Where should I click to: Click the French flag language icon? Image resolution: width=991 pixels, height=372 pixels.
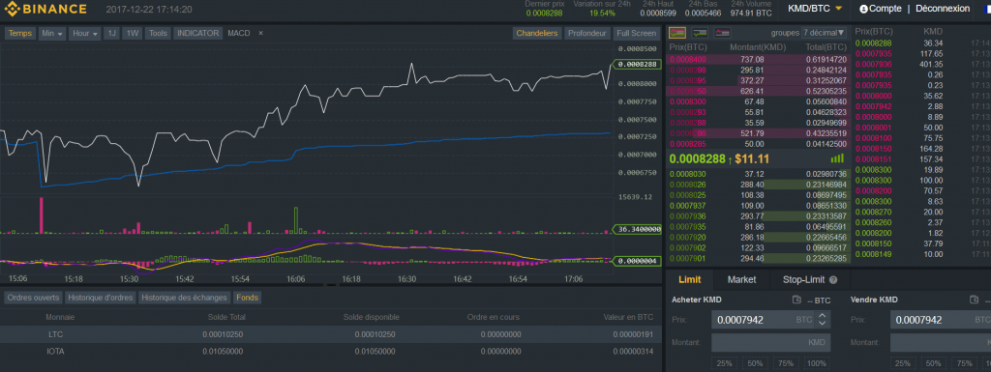(986, 9)
